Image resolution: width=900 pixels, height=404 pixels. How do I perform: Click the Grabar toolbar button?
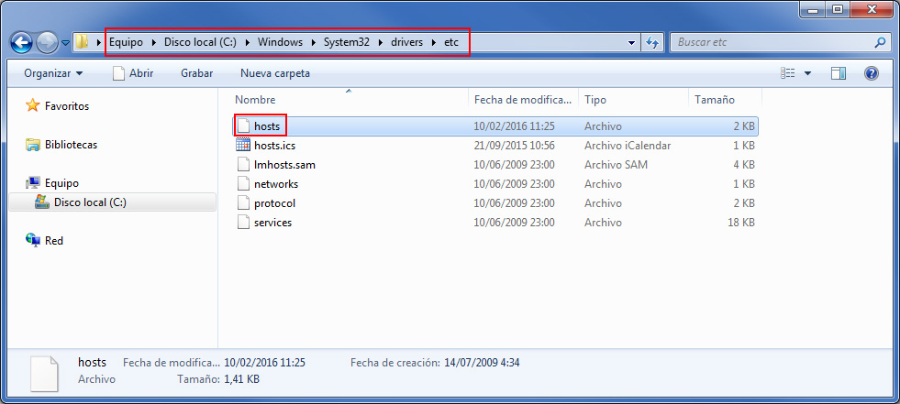(x=196, y=73)
